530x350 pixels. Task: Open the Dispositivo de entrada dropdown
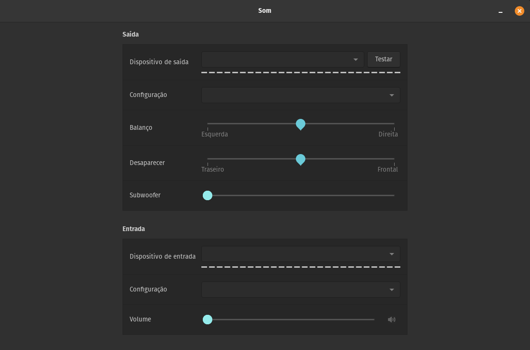point(300,254)
